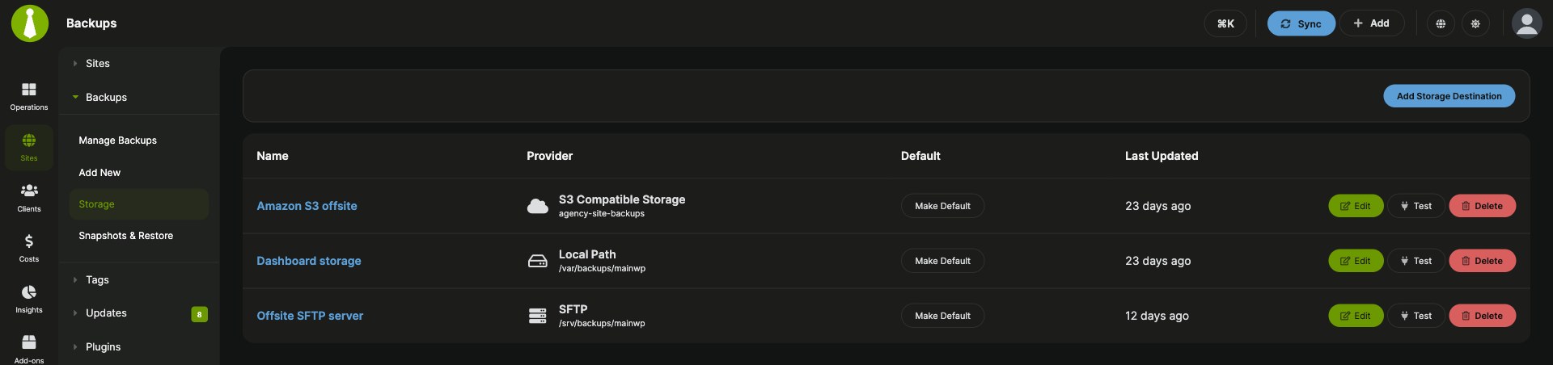Image resolution: width=1553 pixels, height=365 pixels.
Task: Open the command palette ⌘K button
Action: (x=1225, y=23)
